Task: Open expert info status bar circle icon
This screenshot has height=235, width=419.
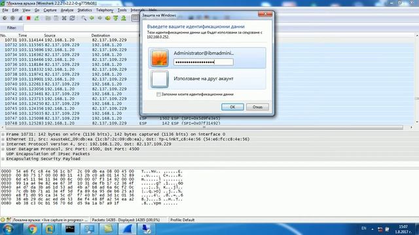Action: (x=3, y=220)
